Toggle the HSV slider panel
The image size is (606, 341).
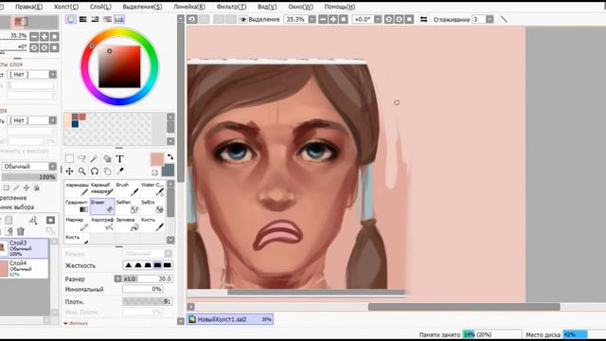[95, 19]
